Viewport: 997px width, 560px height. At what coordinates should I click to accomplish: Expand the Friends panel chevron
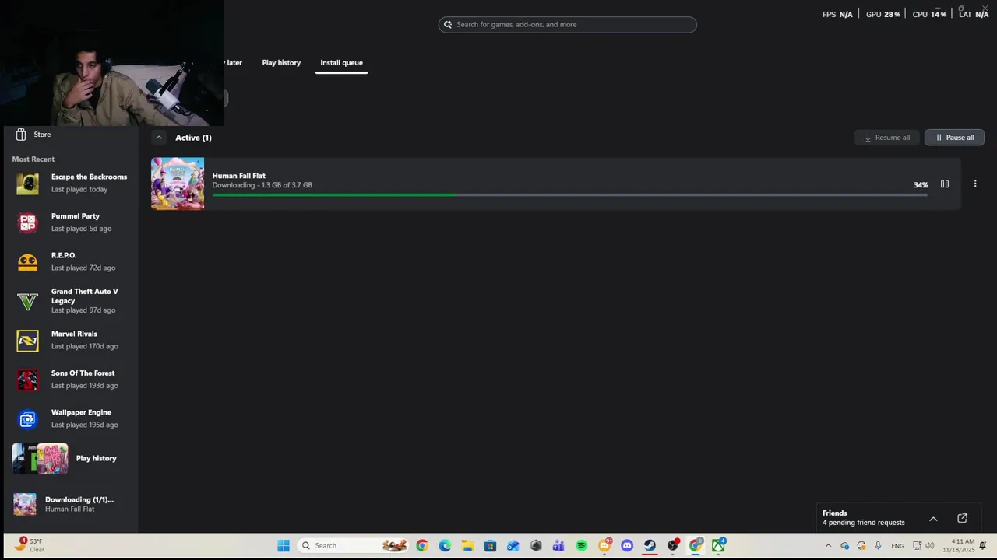pyautogui.click(x=933, y=519)
